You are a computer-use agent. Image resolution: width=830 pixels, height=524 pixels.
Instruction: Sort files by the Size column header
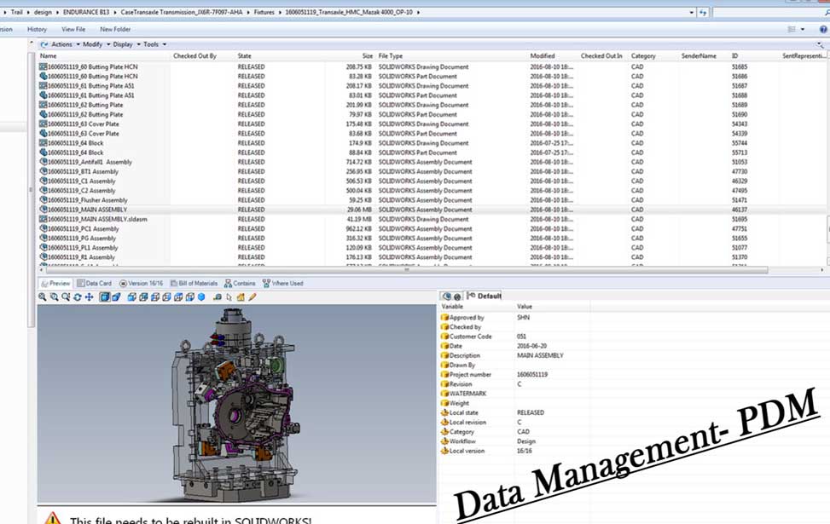tap(368, 56)
